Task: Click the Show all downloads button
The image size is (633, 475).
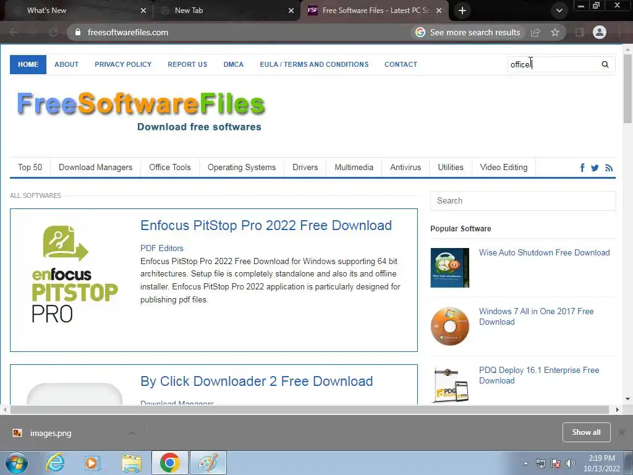Action: [586, 432]
